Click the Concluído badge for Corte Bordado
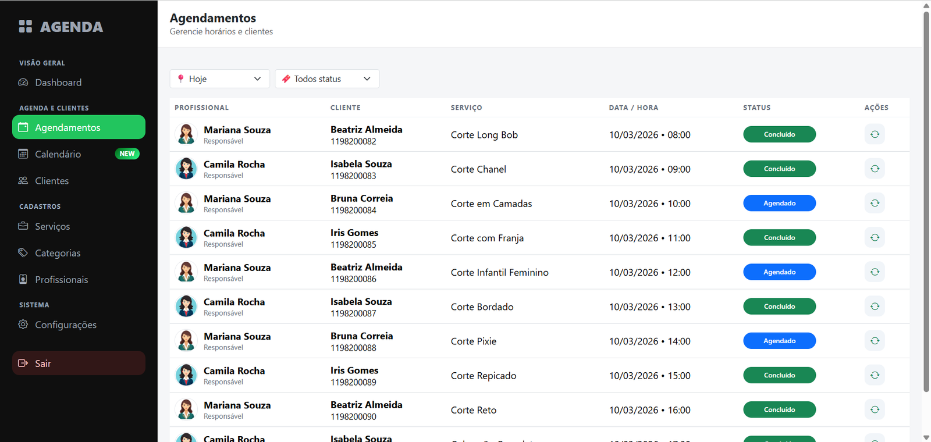This screenshot has height=442, width=931. tap(779, 306)
